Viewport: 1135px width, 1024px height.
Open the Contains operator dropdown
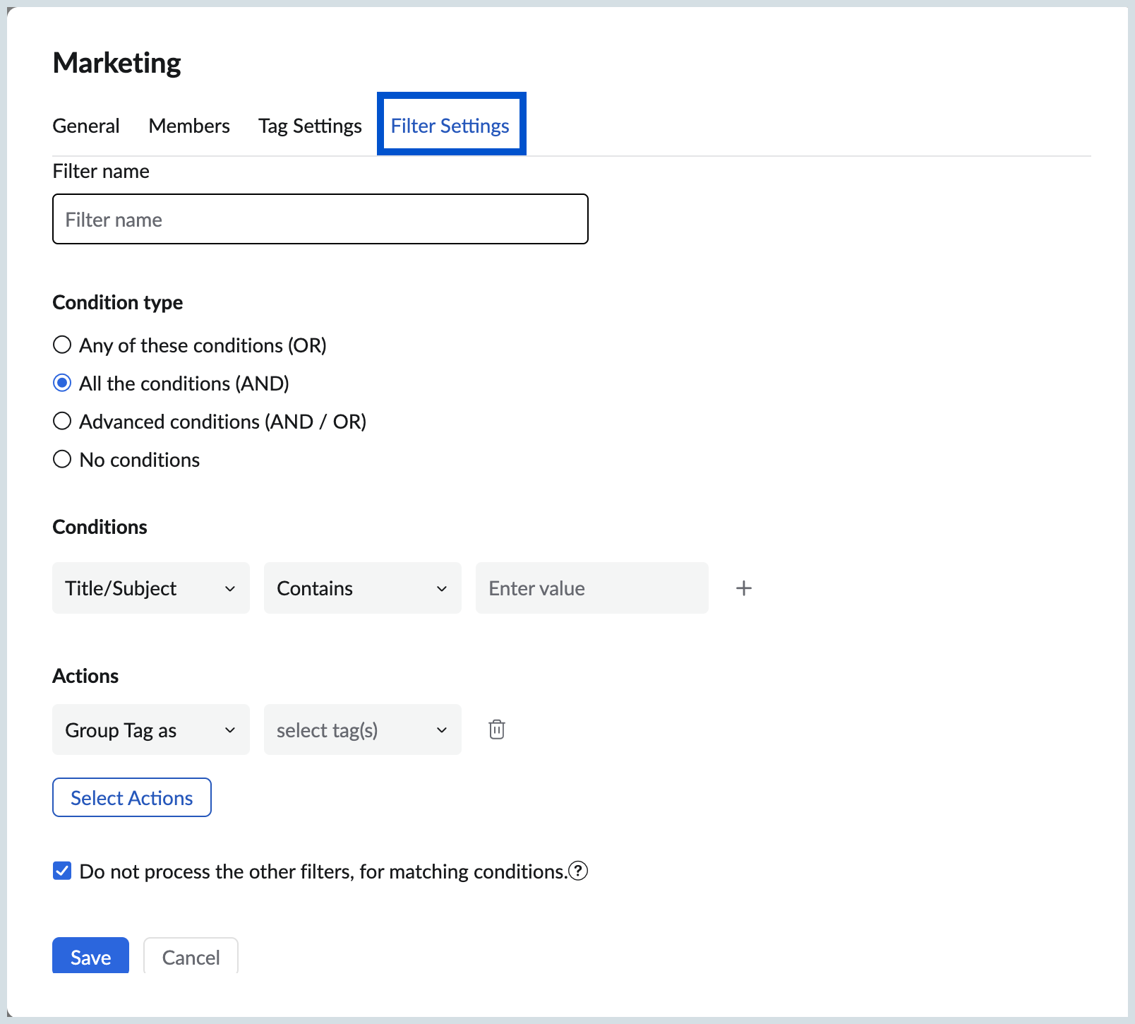pyautogui.click(x=362, y=588)
